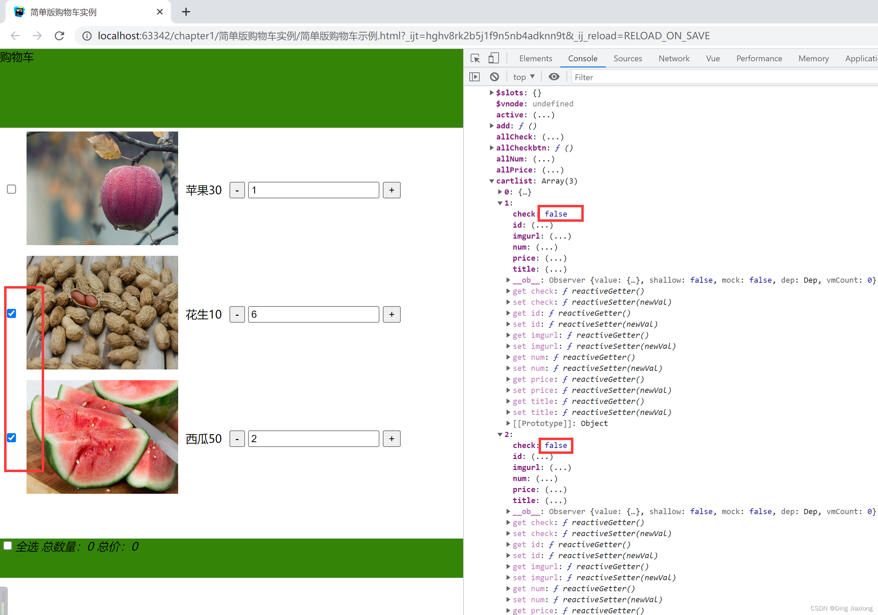Check the apple (苹果) item checkbox
This screenshot has width=878, height=615.
click(11, 189)
